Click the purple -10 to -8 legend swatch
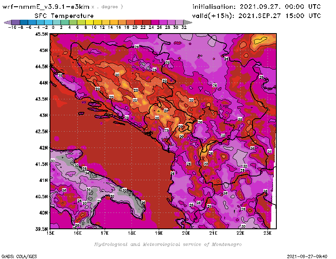The image size is (336, 259). [16, 22]
